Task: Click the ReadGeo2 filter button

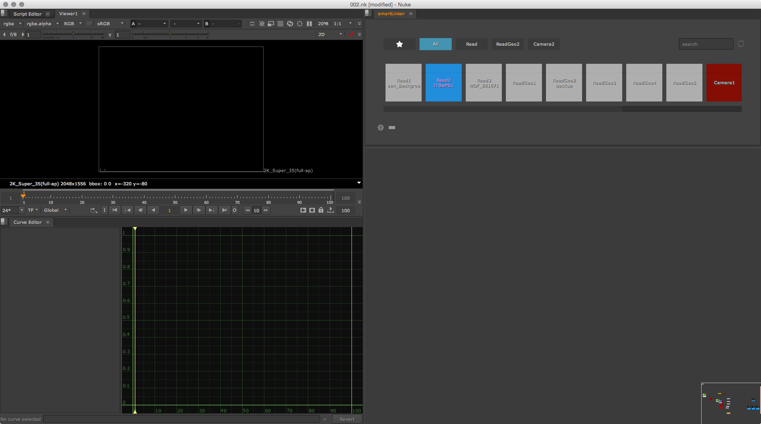Action: coord(507,44)
